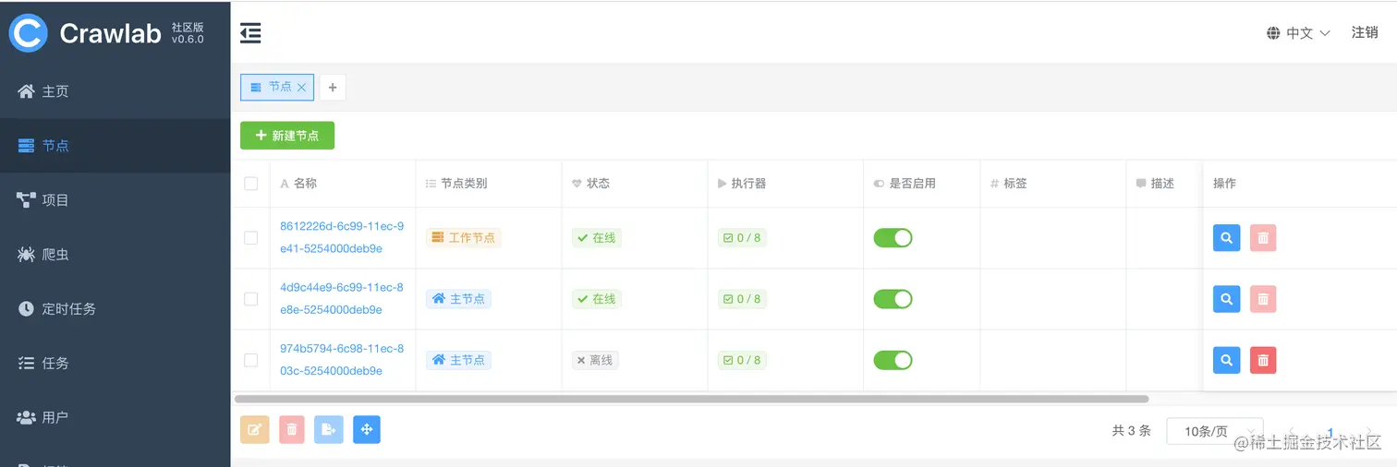Click the export icon below the table
This screenshot has height=467, width=1397.
(329, 429)
